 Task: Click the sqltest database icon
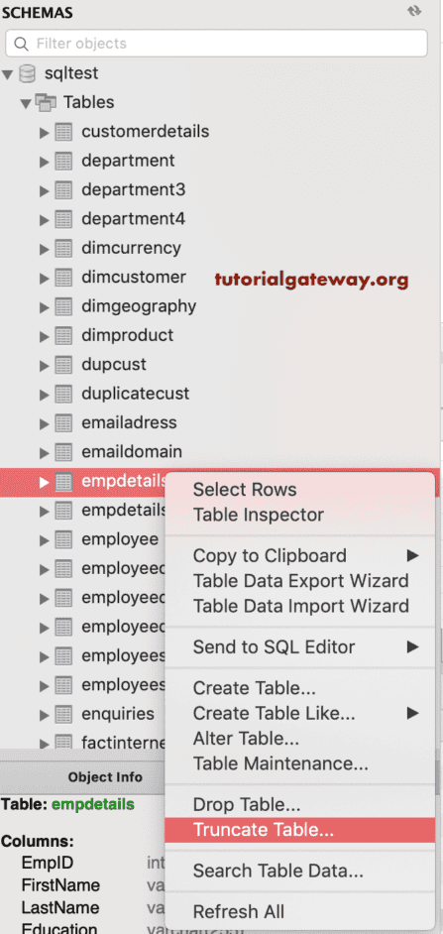coord(27,73)
